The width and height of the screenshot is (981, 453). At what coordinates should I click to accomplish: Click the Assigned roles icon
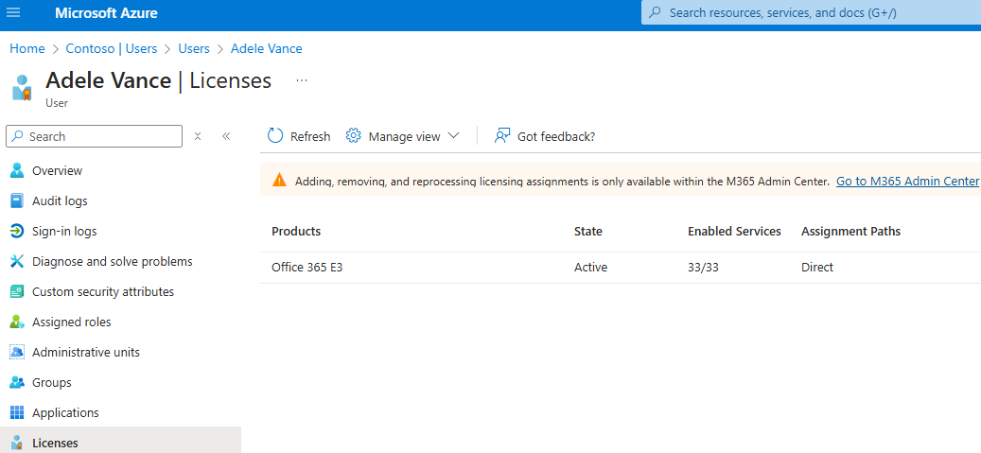point(17,322)
